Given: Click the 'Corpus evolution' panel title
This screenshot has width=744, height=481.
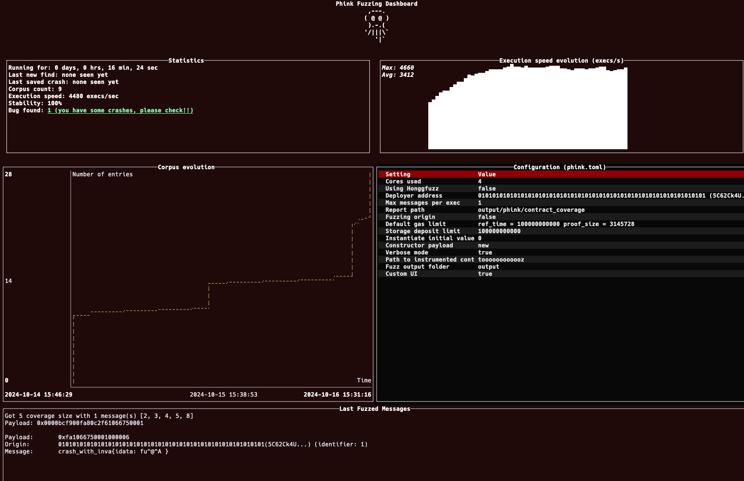Looking at the screenshot, I should click(x=186, y=167).
